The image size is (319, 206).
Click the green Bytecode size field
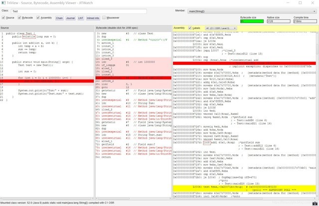pos(252,21)
